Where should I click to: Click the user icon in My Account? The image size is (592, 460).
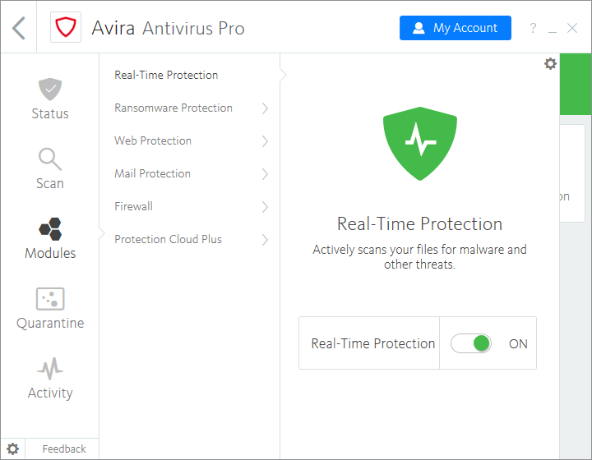coord(419,28)
